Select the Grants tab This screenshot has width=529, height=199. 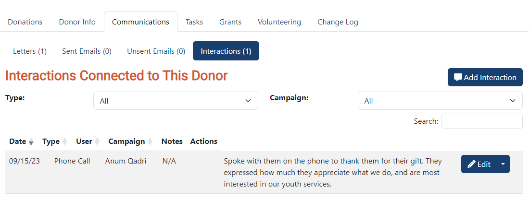click(x=230, y=22)
